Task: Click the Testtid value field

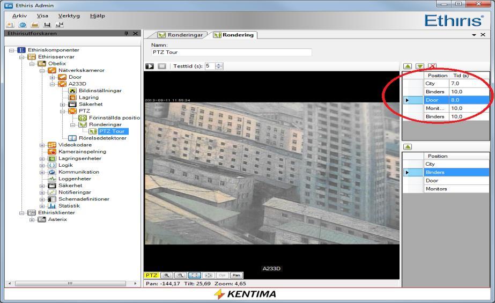Action: (210, 66)
